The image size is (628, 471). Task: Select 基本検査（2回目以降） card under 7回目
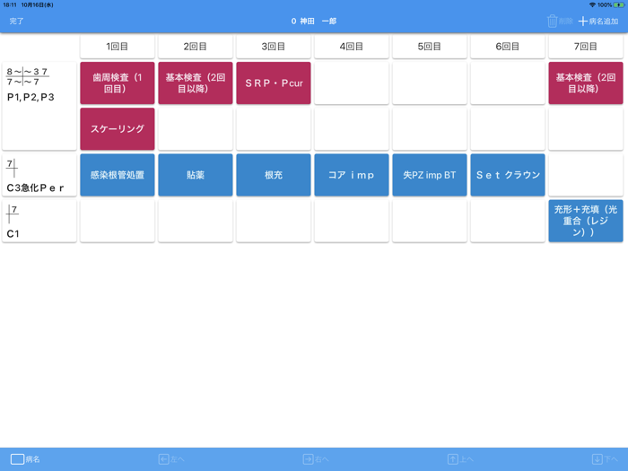[586, 83]
